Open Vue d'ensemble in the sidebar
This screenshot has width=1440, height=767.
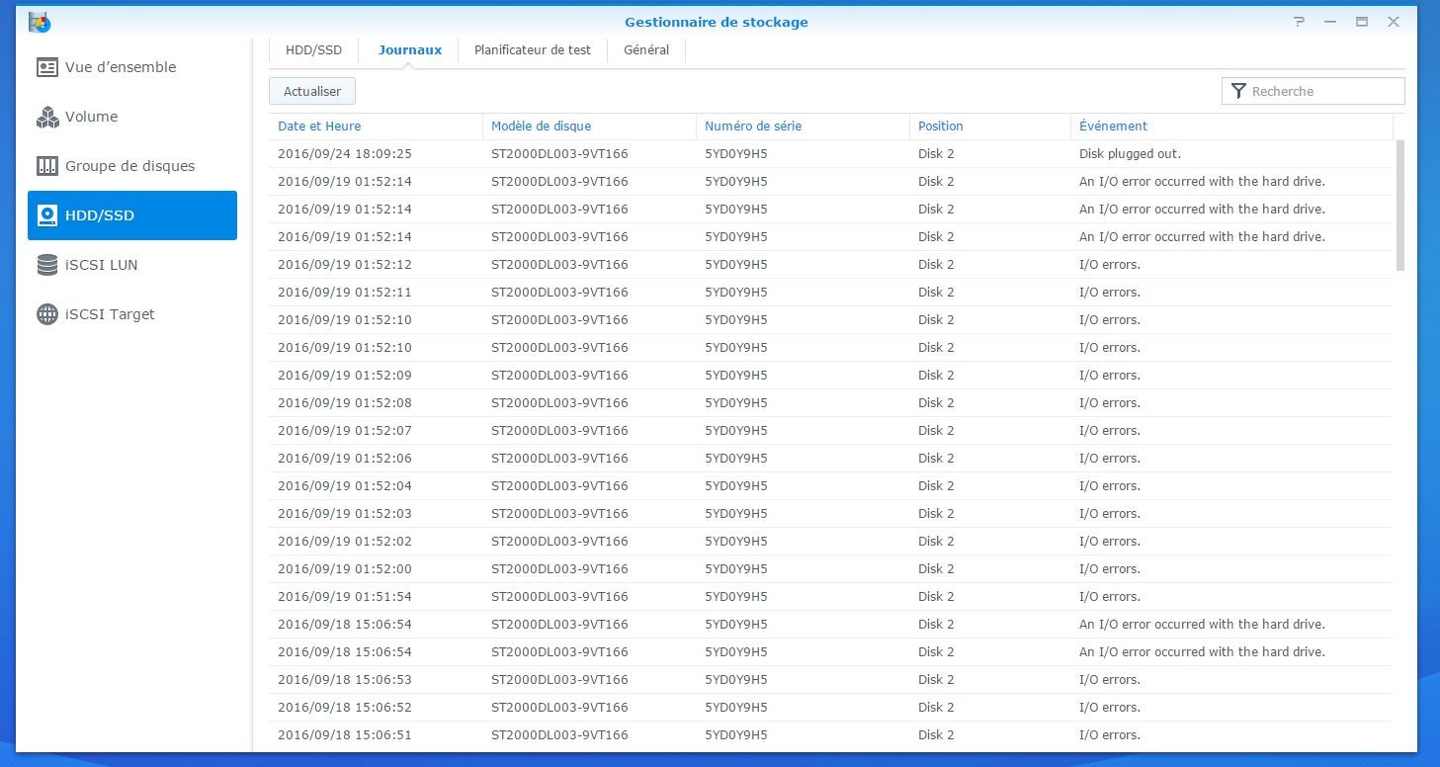tap(132, 67)
